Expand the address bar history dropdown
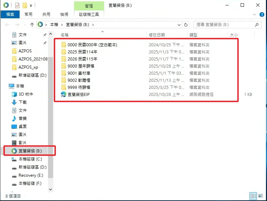Screen dimensions: 267x201 pyautogui.click(x=179, y=25)
